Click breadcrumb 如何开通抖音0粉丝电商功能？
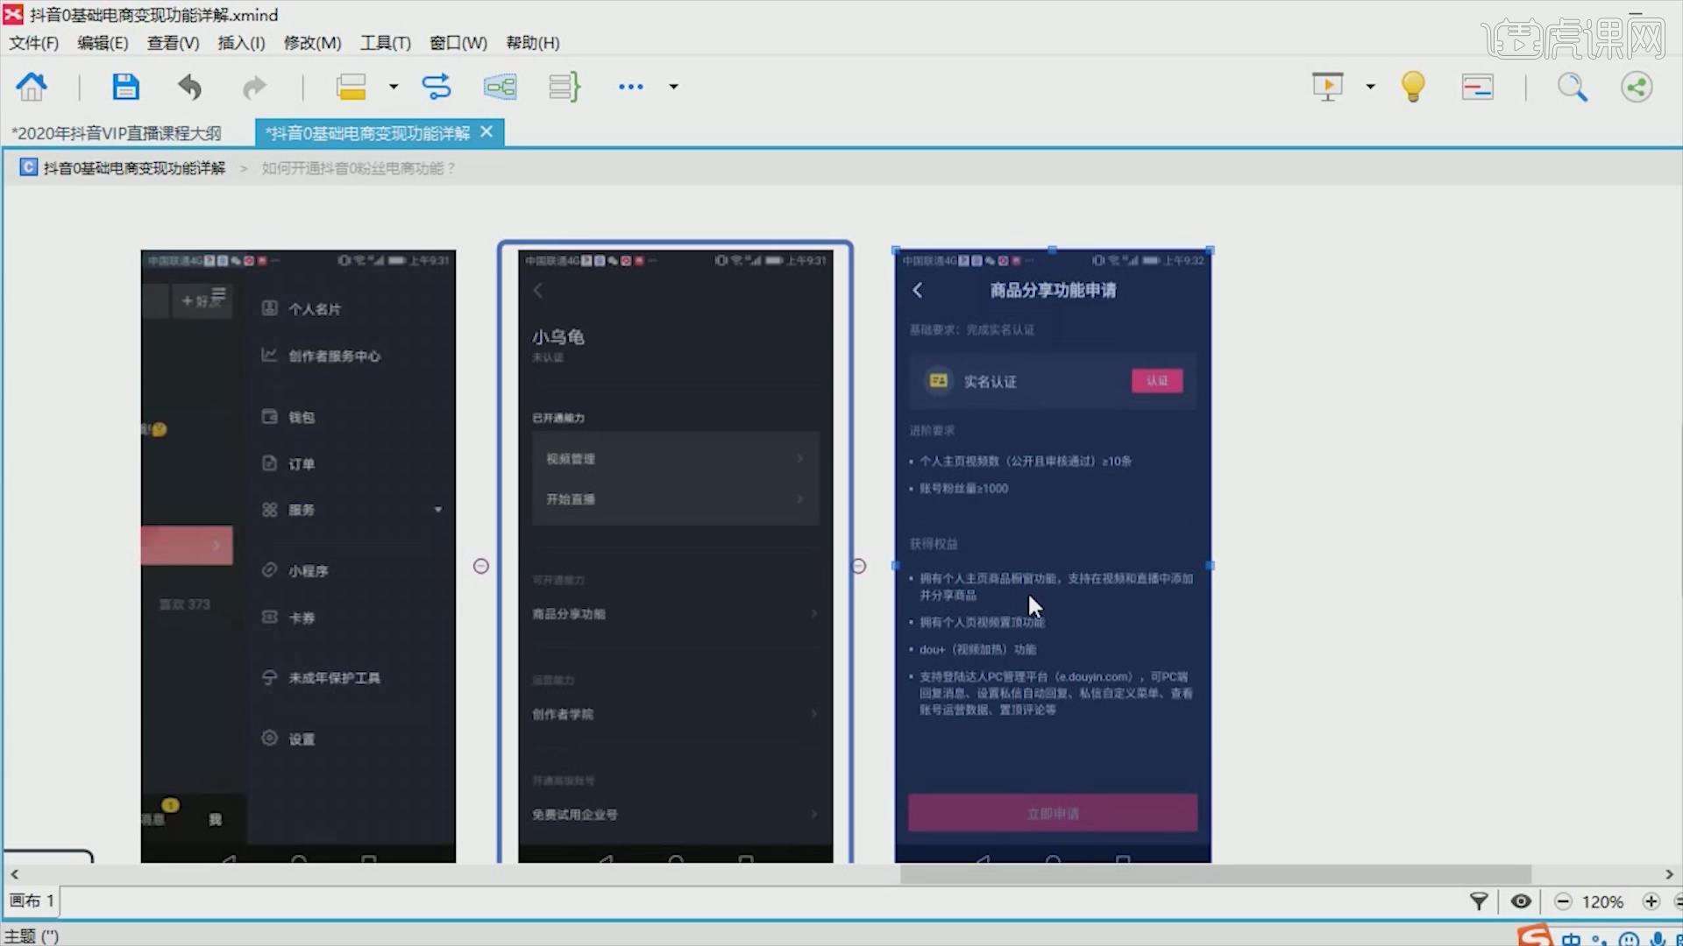Screen dimensions: 1683x946 359,168
